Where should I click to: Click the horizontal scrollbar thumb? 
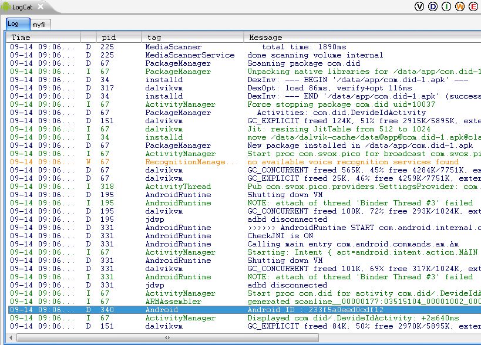tap(167, 337)
